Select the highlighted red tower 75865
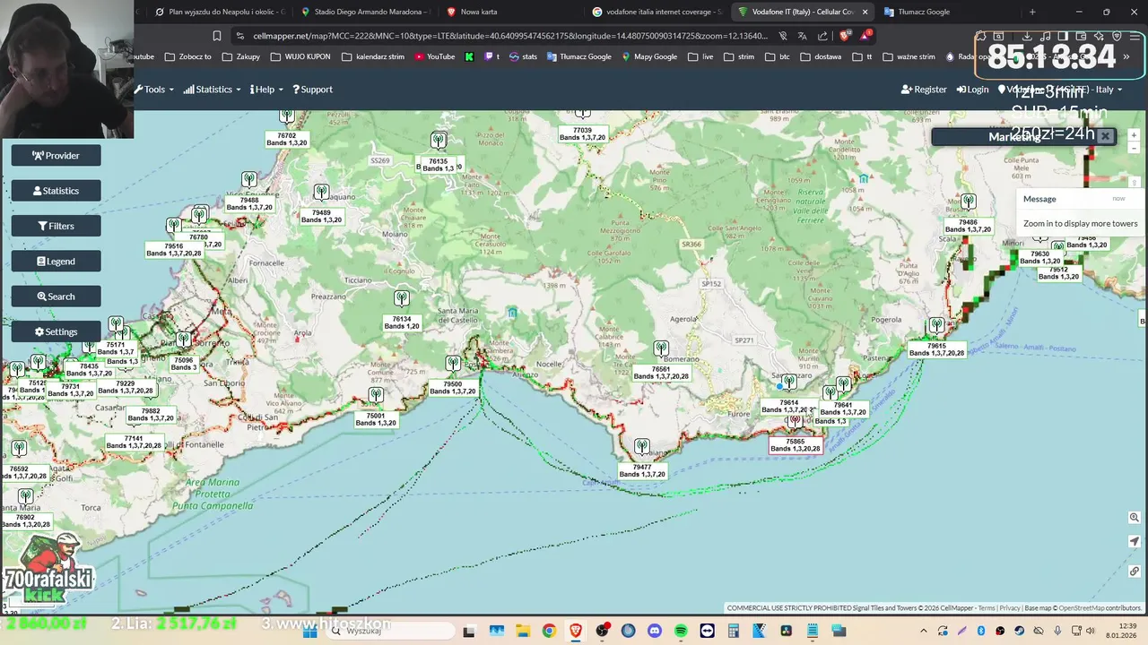Image resolution: width=1148 pixels, height=645 pixels. (795, 420)
